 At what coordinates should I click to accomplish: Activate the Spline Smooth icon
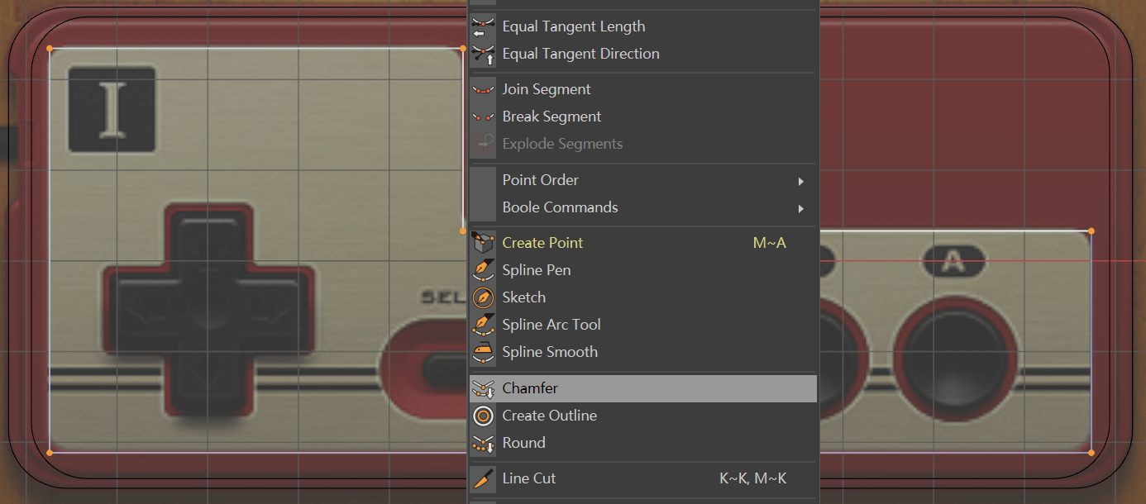coord(483,352)
